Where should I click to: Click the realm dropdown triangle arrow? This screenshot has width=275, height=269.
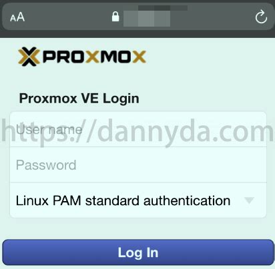point(249,200)
